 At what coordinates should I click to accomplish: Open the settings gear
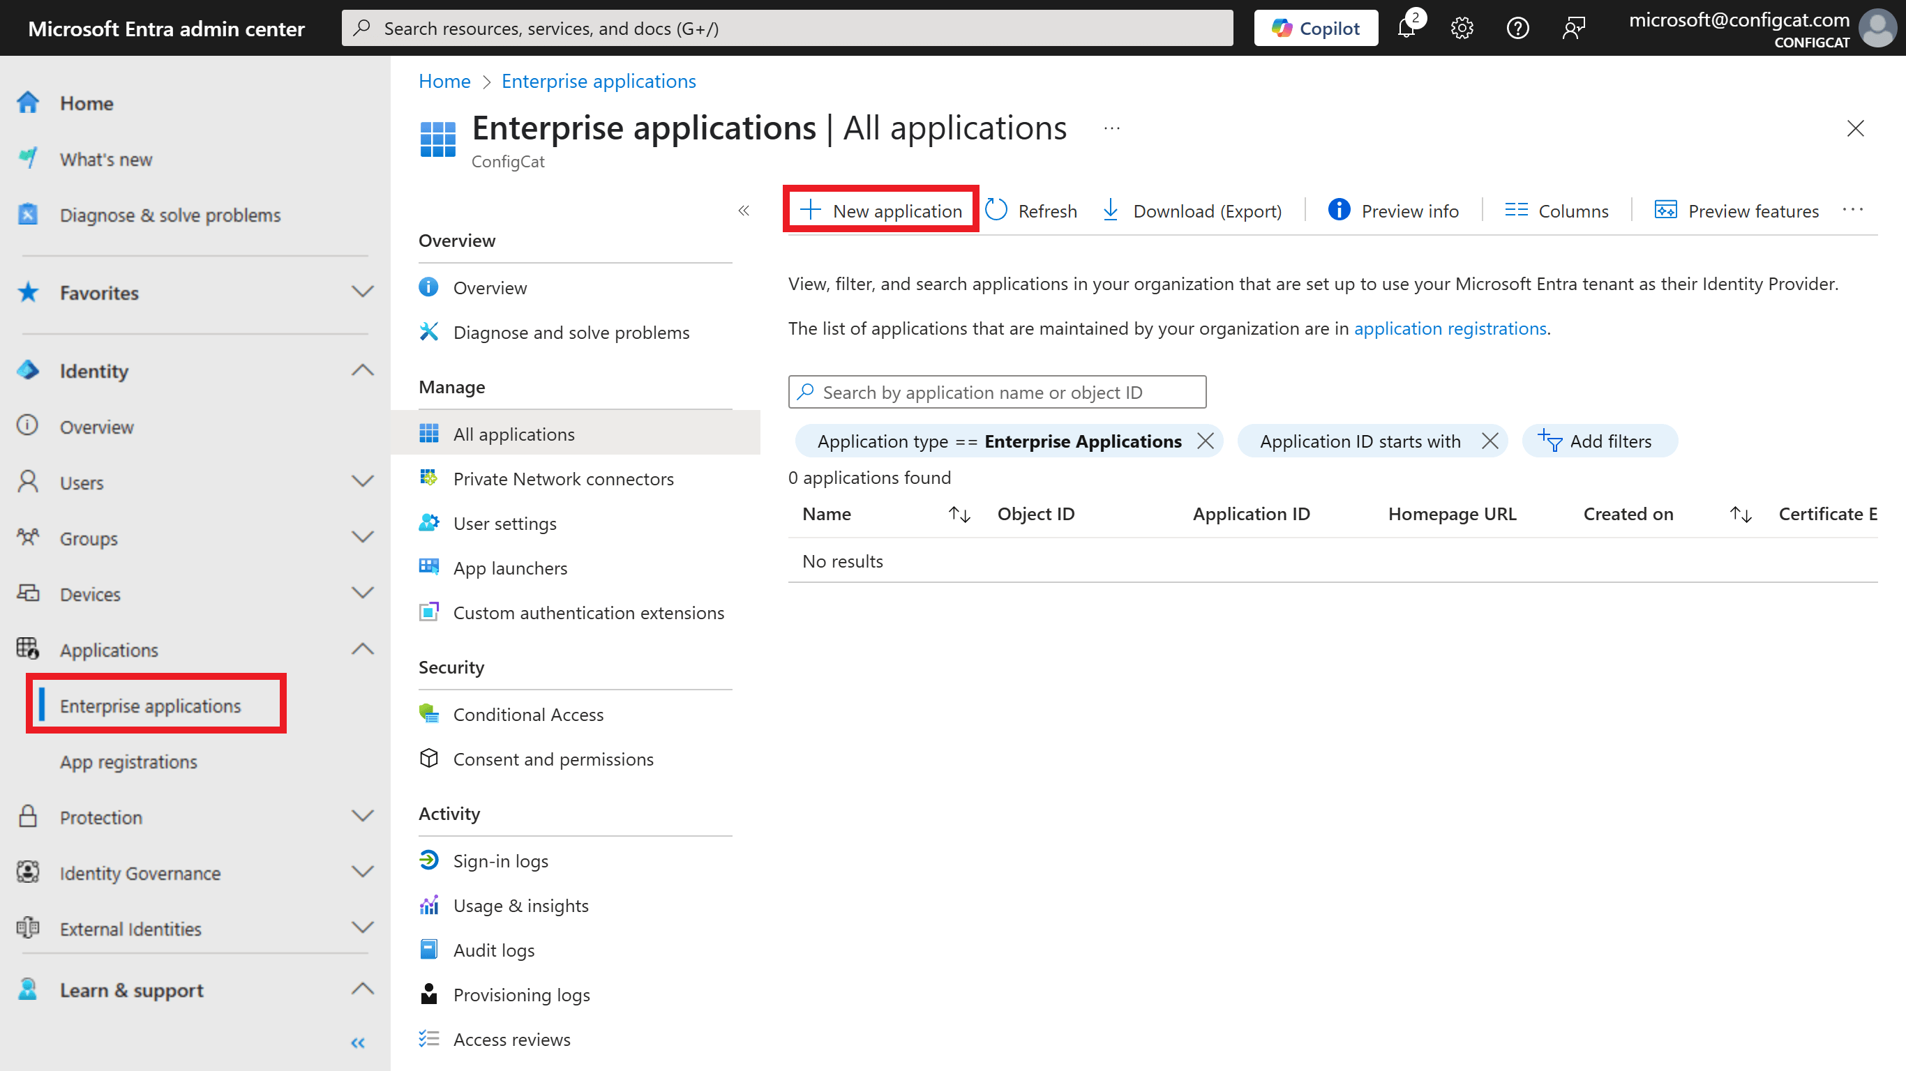coord(1462,27)
